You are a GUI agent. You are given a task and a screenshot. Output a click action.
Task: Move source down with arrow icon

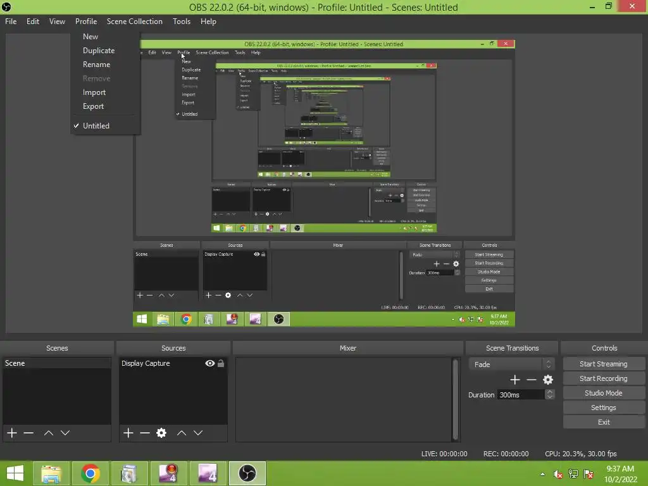coord(198,433)
